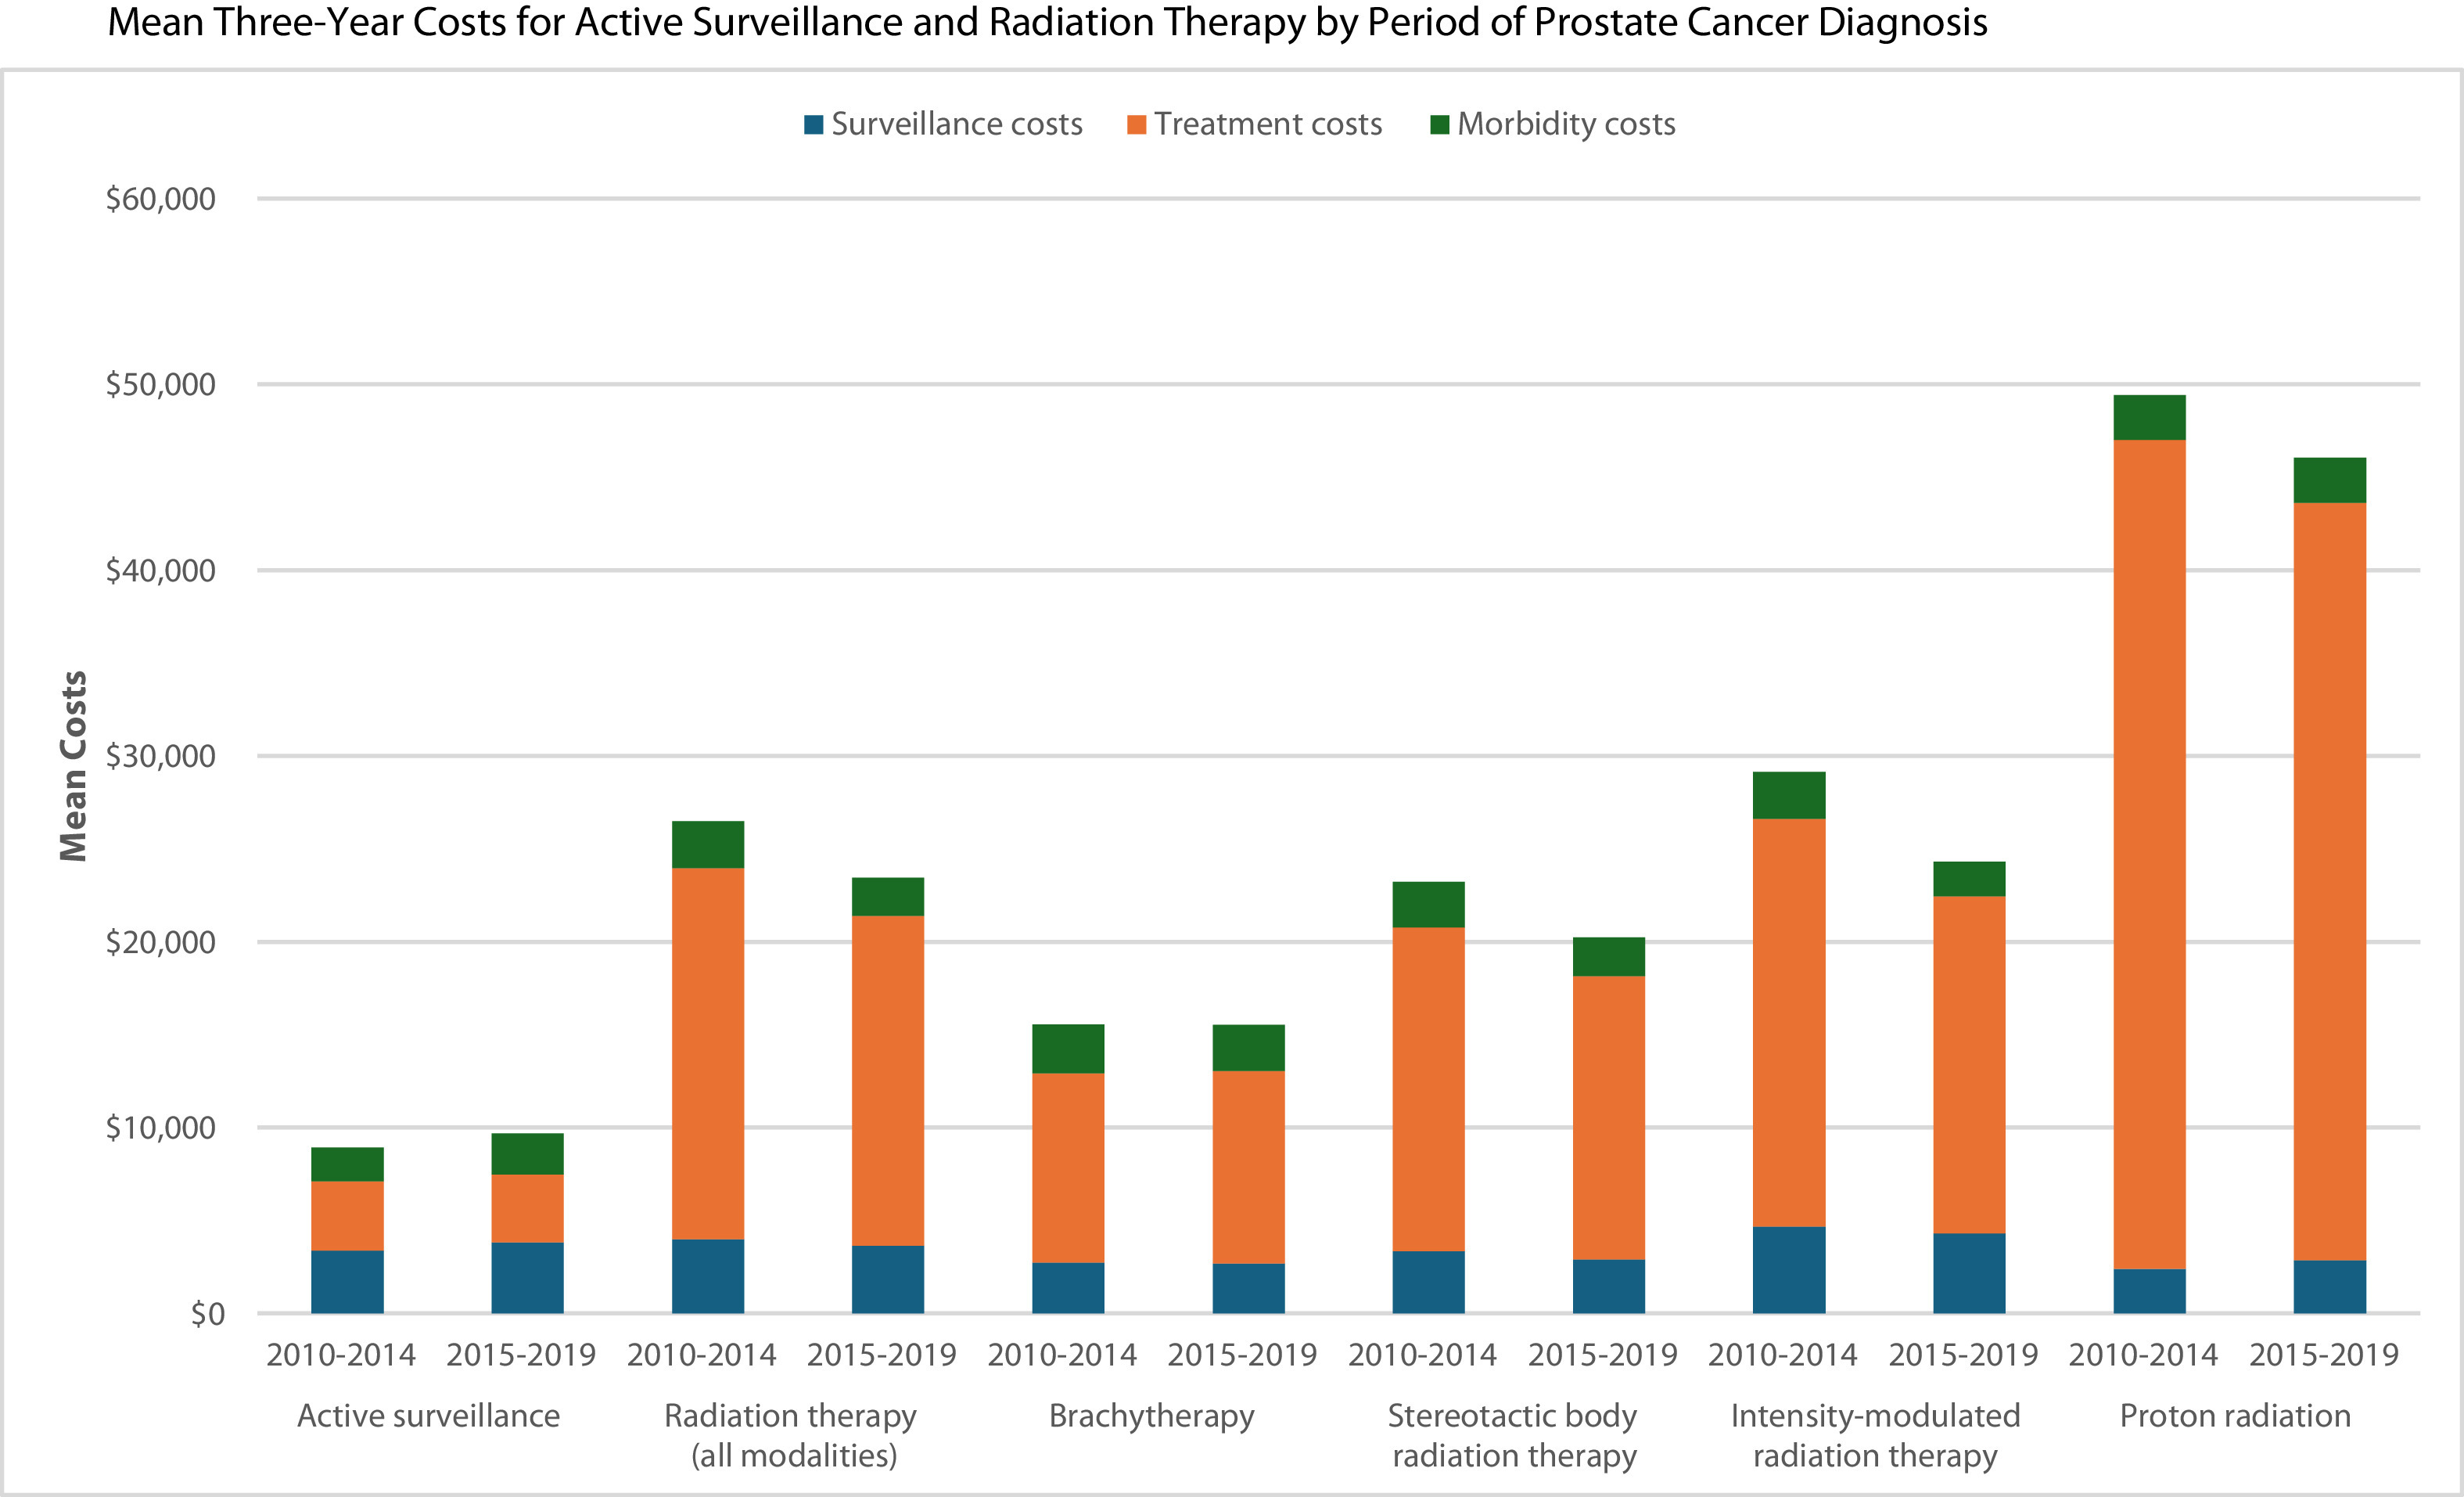Click orange segment of Active surveillance 2015-2019 bar
2464x1497 pixels.
click(527, 1209)
